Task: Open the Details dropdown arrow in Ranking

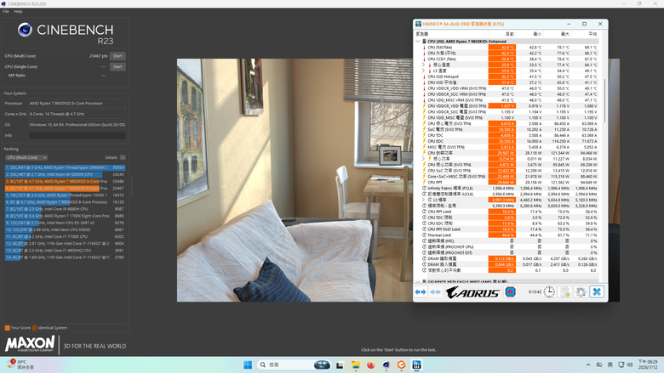Action: pos(123,157)
